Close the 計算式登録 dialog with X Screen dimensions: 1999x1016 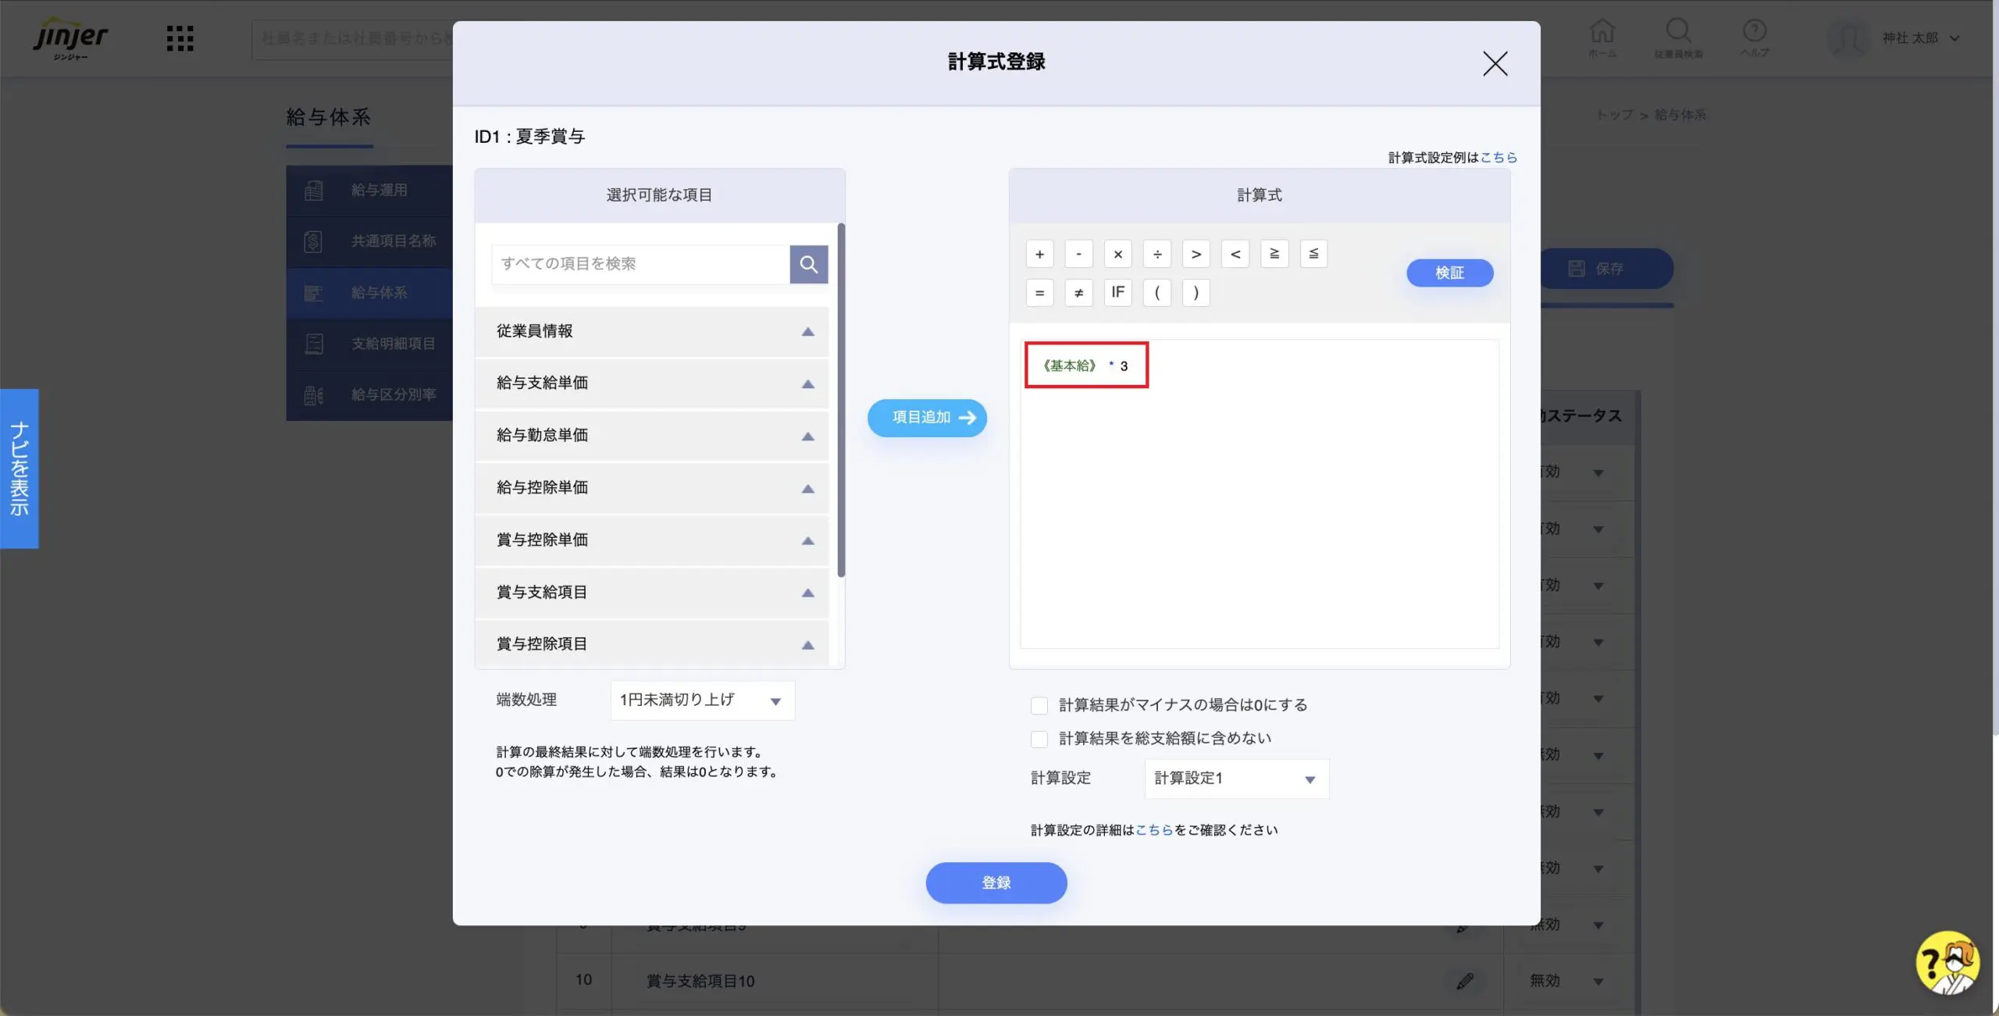[1495, 63]
